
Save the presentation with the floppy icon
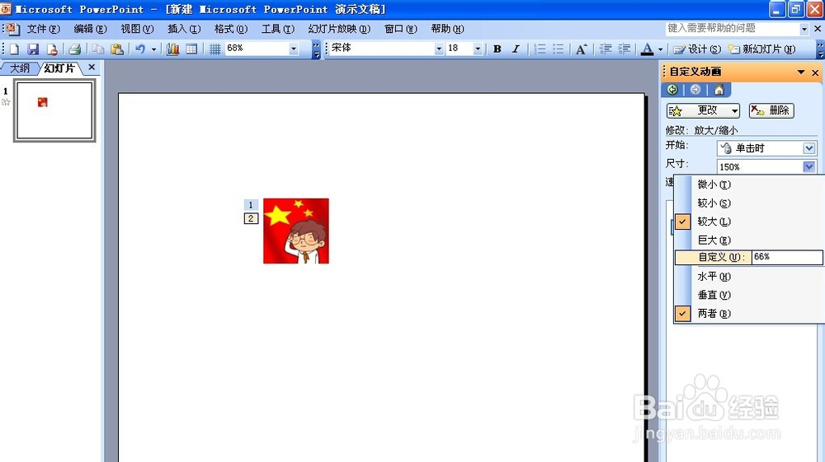[x=33, y=49]
